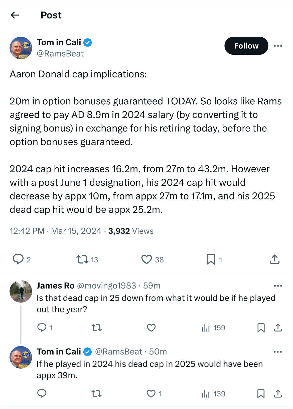Open the @RamsBeat handle on main post
The height and width of the screenshot is (409, 293).
click(x=60, y=54)
